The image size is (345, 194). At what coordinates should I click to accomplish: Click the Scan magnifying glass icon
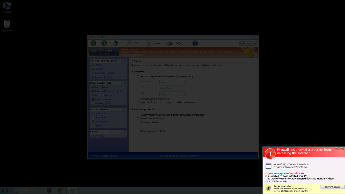(129, 43)
